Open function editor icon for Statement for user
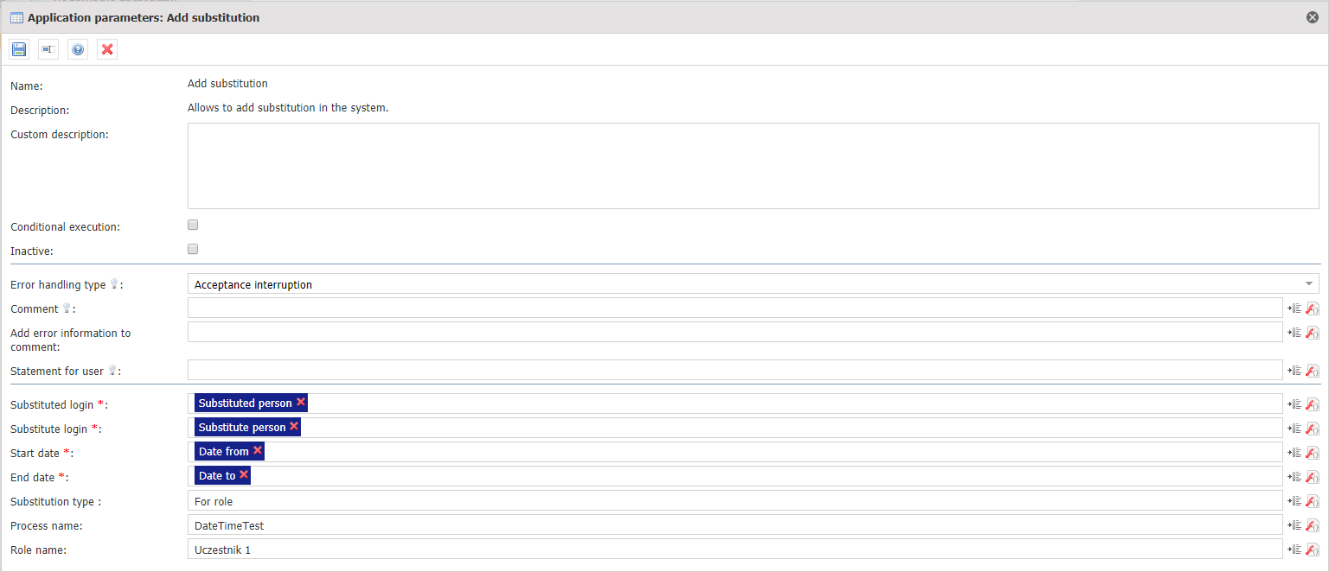The image size is (1329, 572). pyautogui.click(x=1312, y=371)
